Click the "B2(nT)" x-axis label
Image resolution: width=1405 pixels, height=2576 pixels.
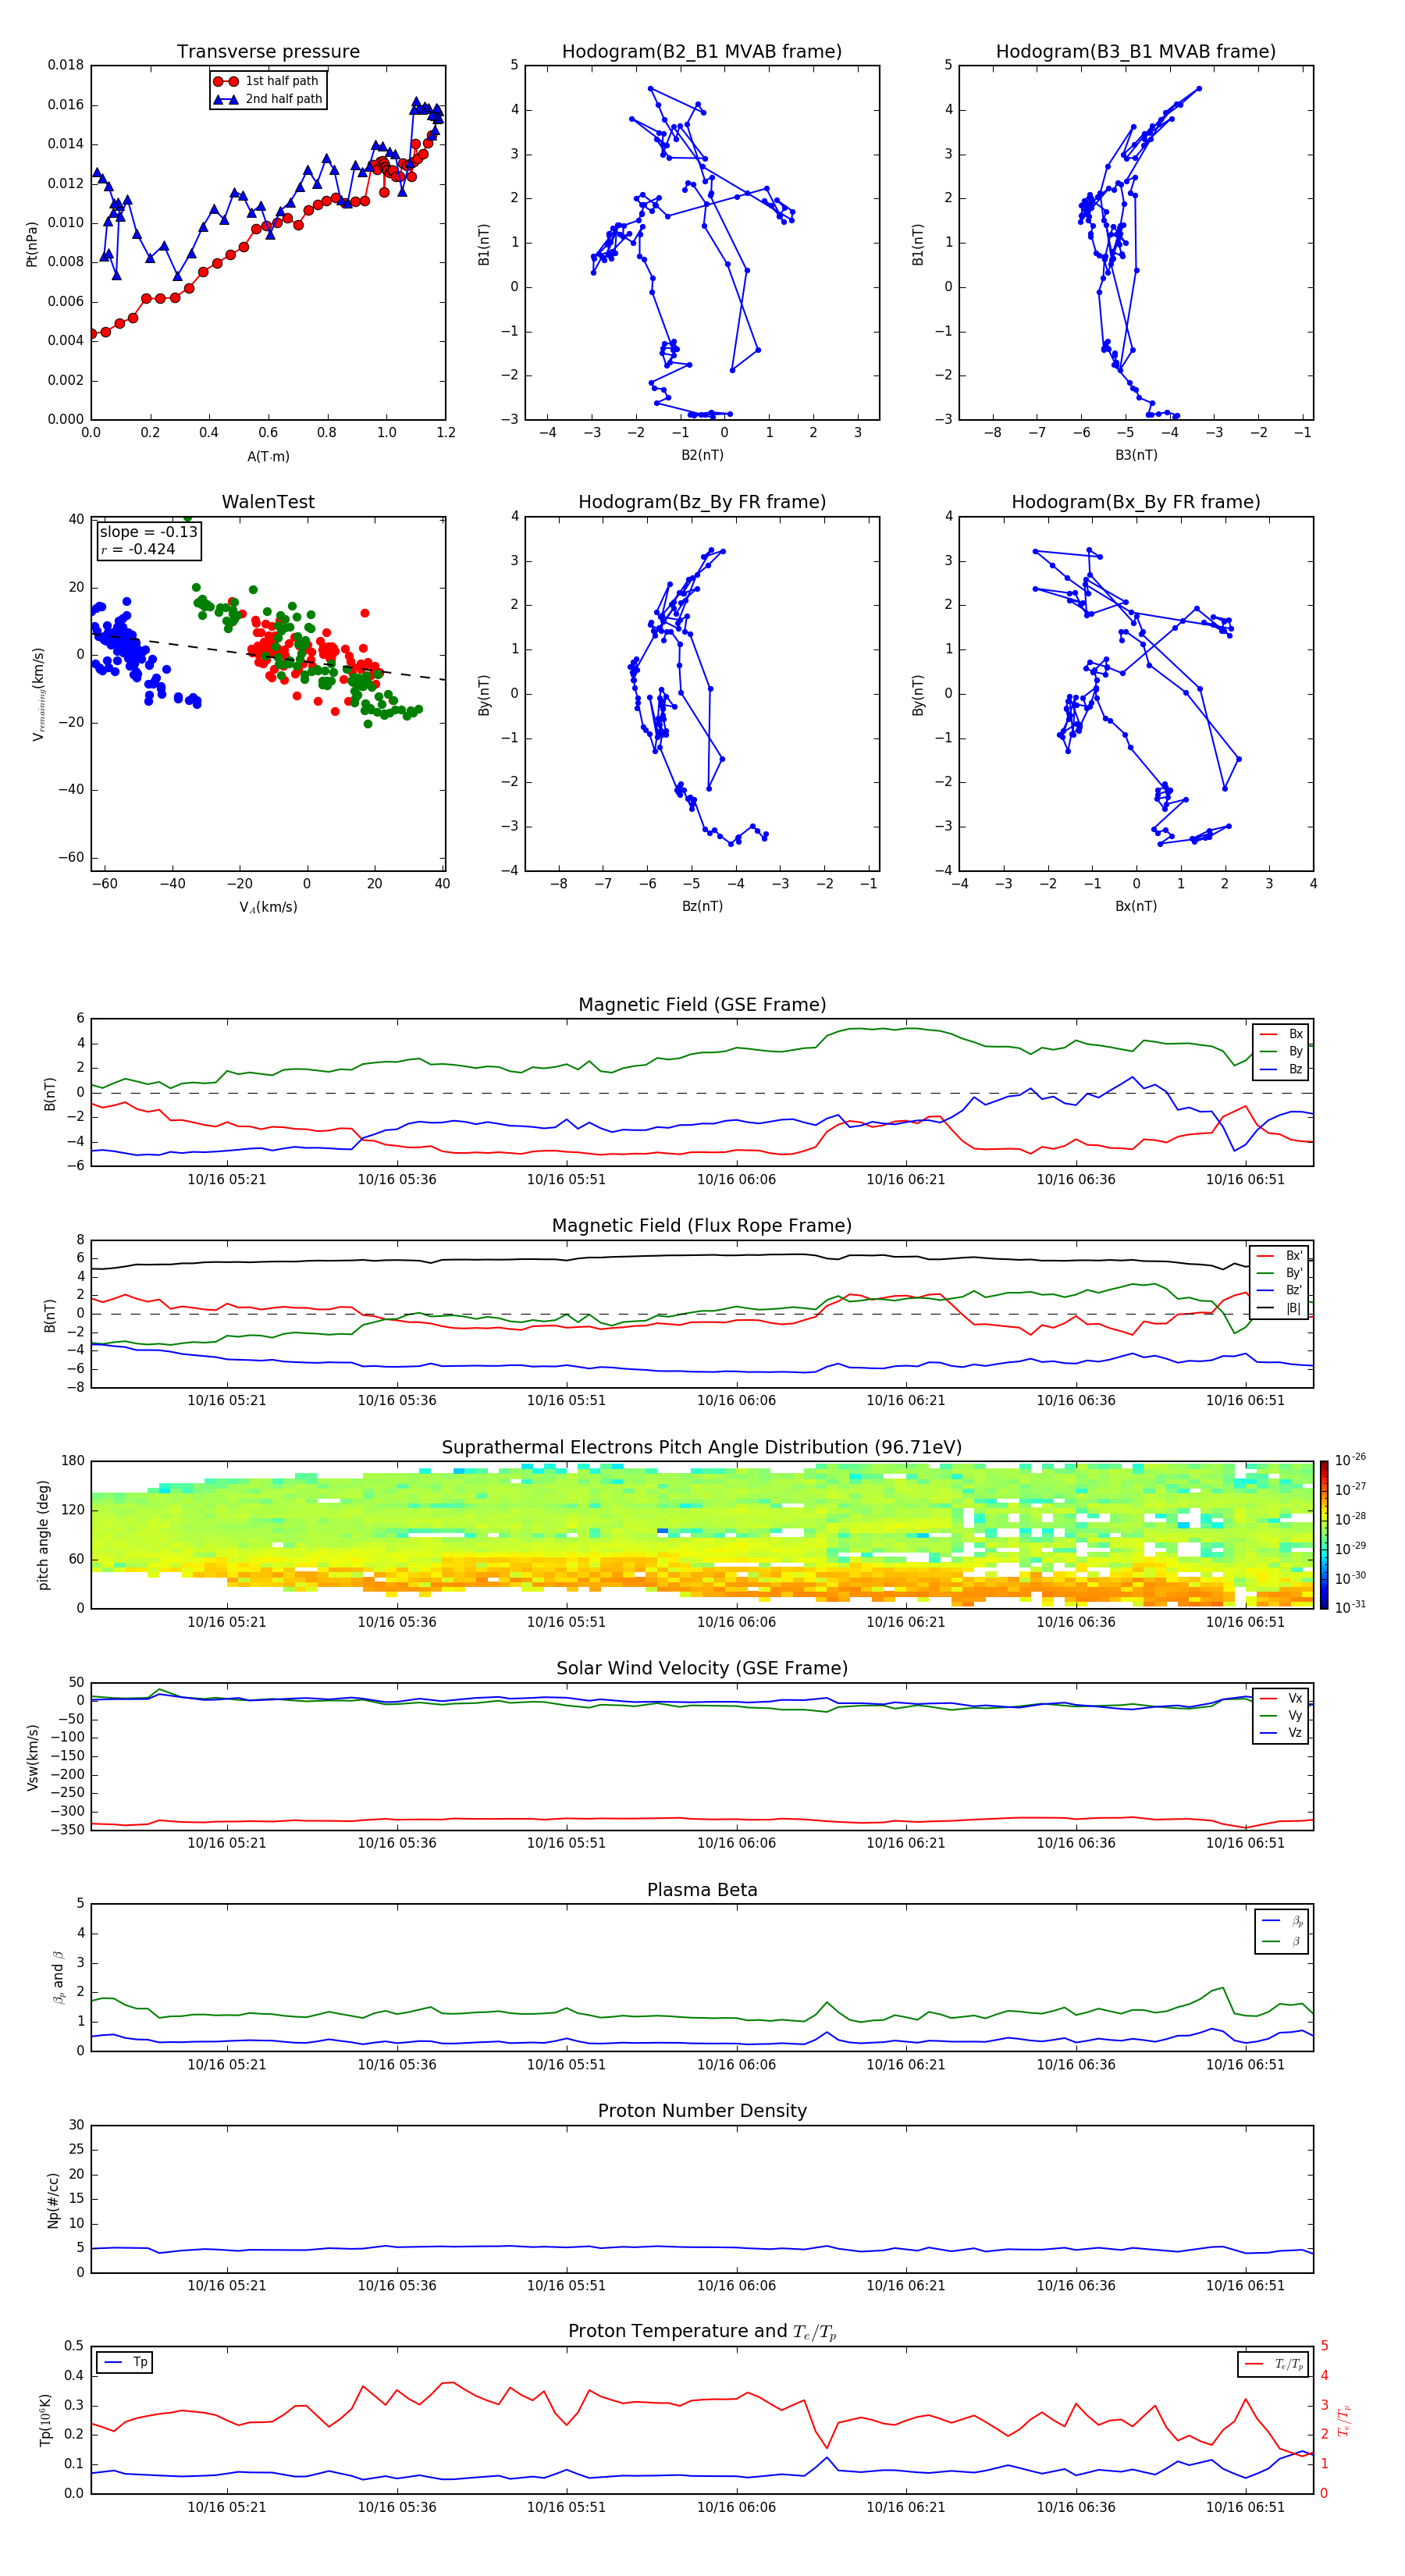pos(702,455)
